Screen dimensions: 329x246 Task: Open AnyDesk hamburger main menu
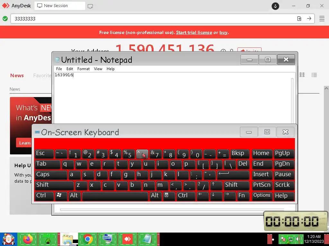[x=322, y=19]
